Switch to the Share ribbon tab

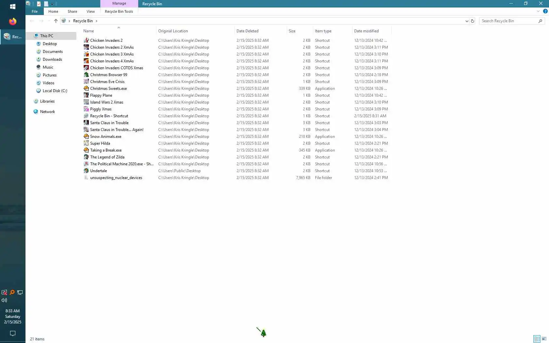[72, 11]
